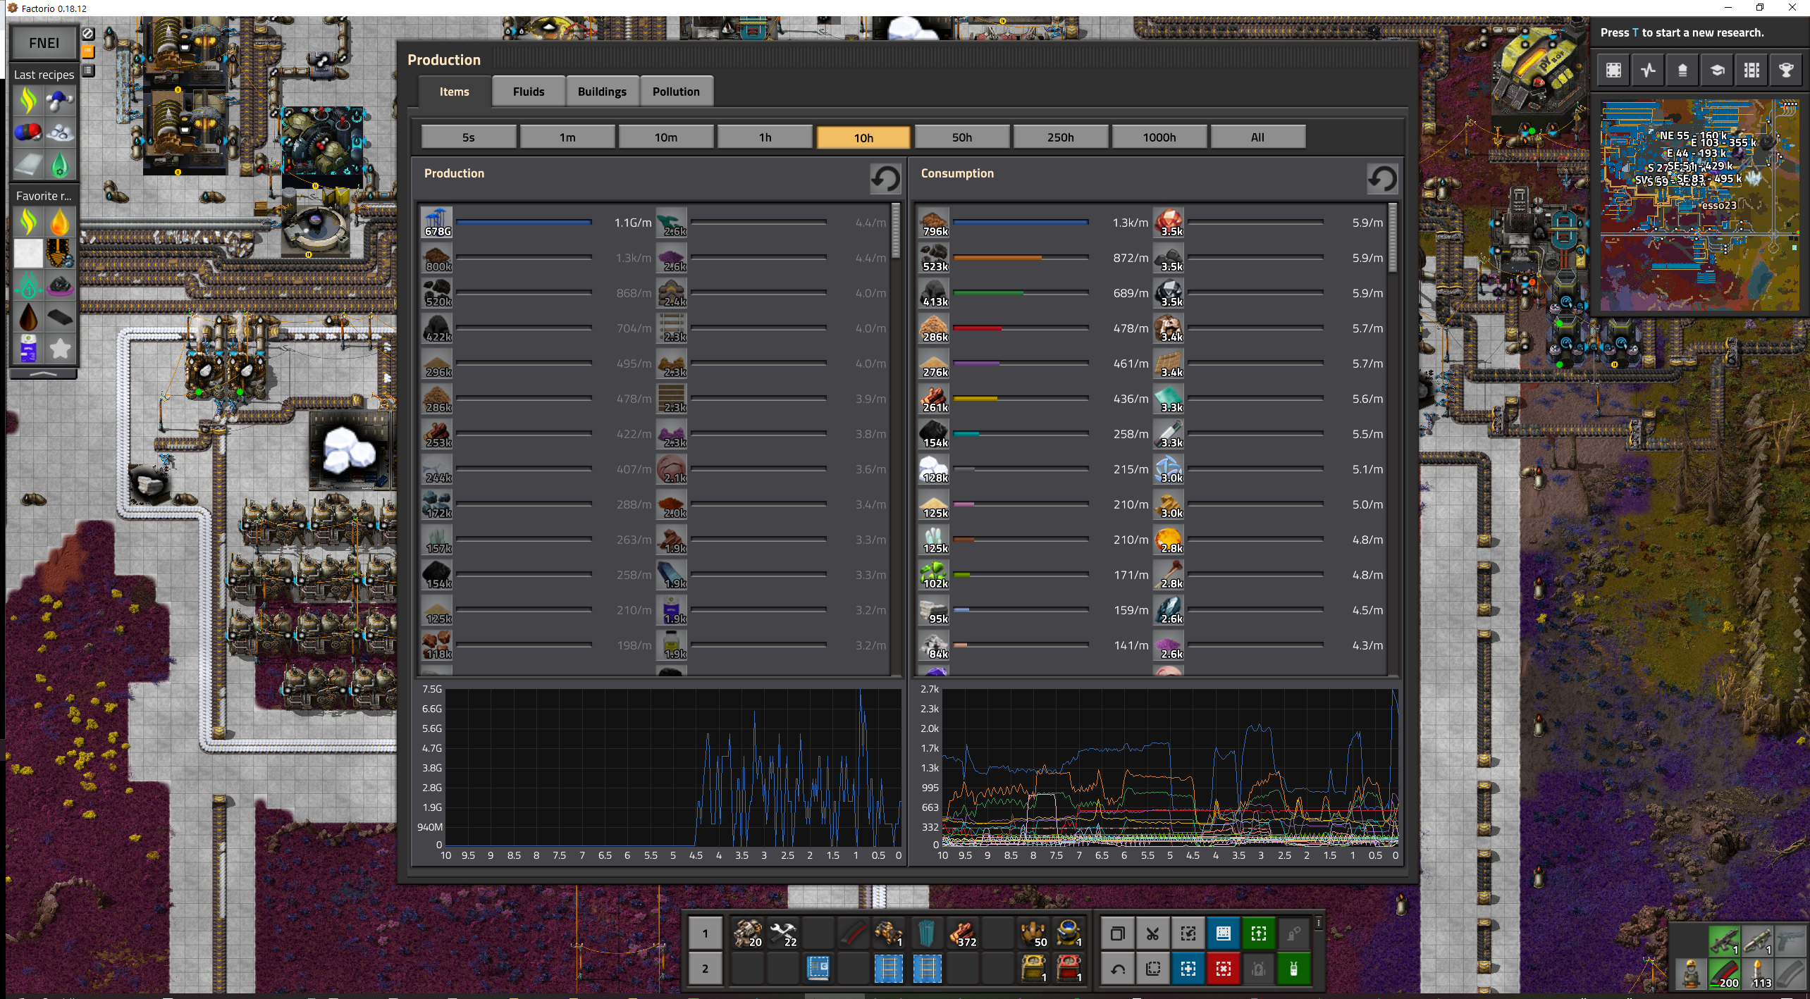Toggle the disabled circle-slash button beside FNEI

tap(88, 33)
